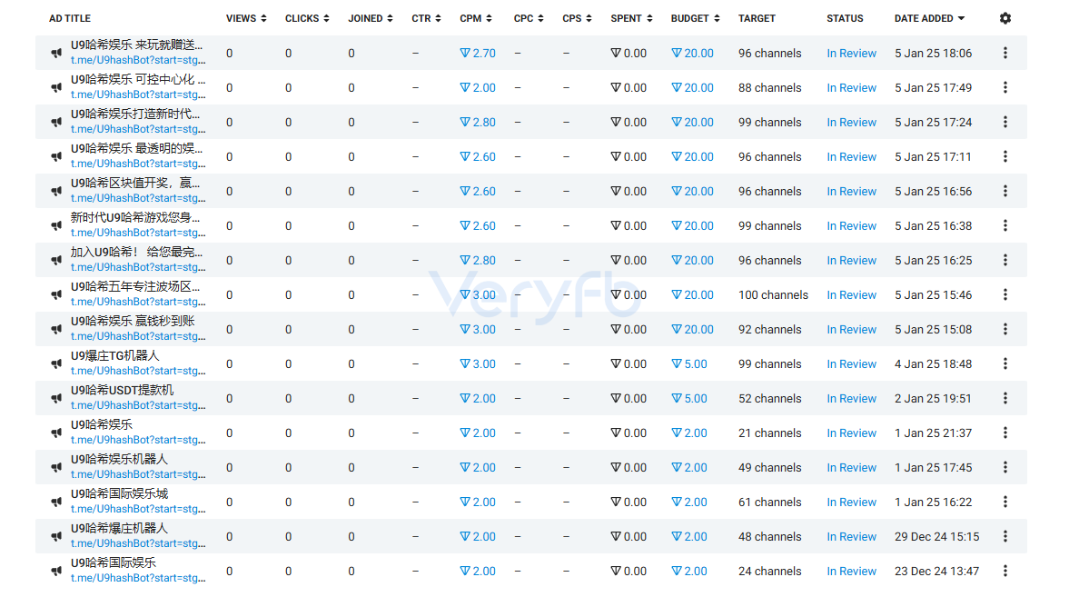Open ad titled U9哈希区块值开奖

click(x=135, y=183)
